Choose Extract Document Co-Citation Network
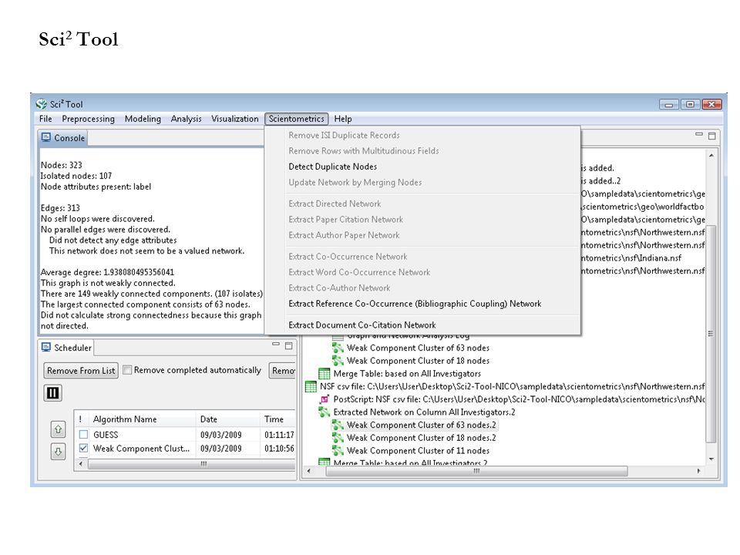 coord(362,325)
